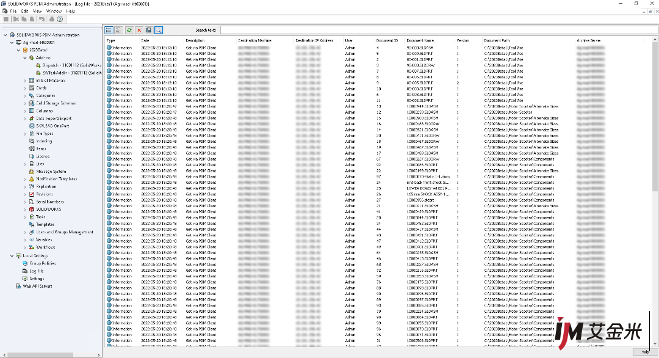
Task: Select the Log File node icon
Action: coord(25,271)
